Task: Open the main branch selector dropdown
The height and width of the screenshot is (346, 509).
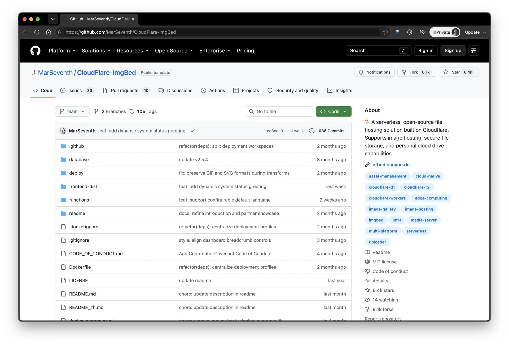Action: (72, 112)
